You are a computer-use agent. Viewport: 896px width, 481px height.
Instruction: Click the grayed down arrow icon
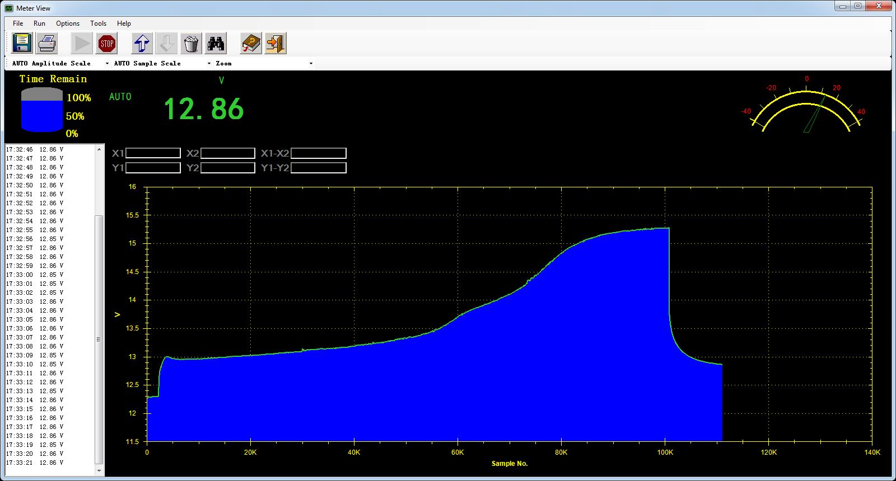click(x=167, y=43)
